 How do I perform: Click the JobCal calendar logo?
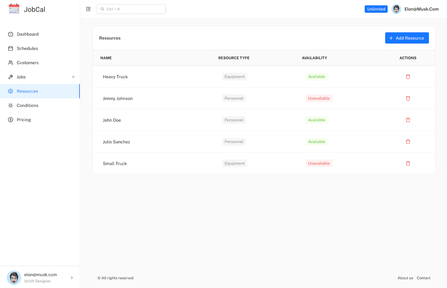pyautogui.click(x=14, y=9)
